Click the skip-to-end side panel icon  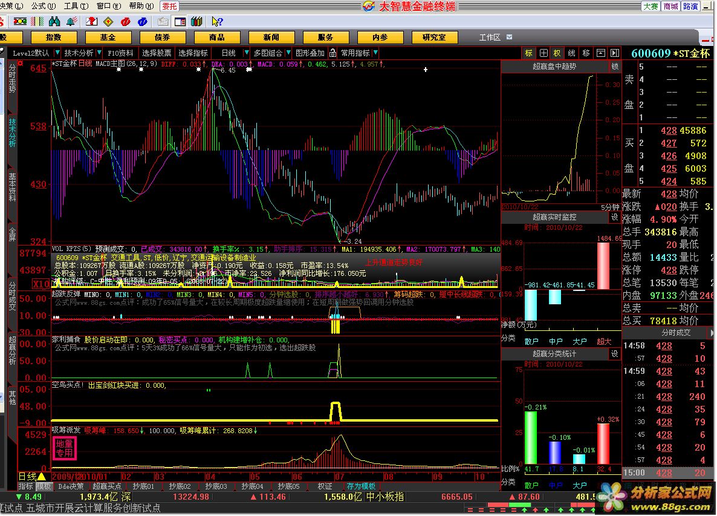[615, 53]
